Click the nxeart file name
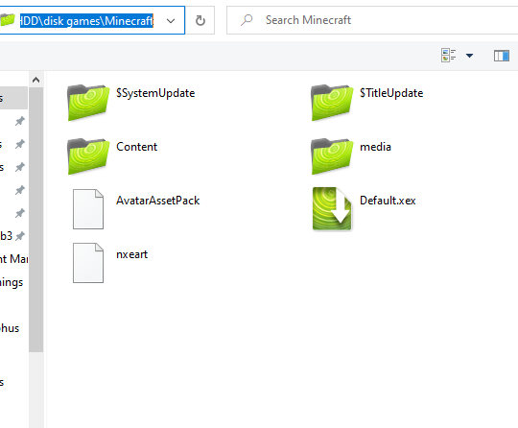518x428 pixels. point(131,254)
